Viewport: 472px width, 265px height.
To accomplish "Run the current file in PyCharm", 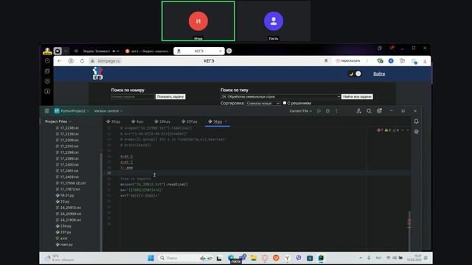I will (x=319, y=111).
